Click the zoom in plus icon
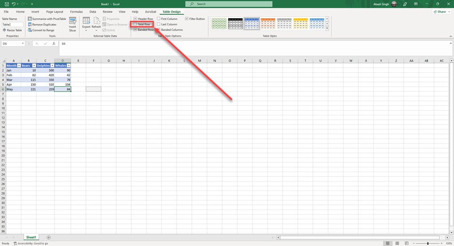This screenshot has height=246, width=454. [442, 243]
